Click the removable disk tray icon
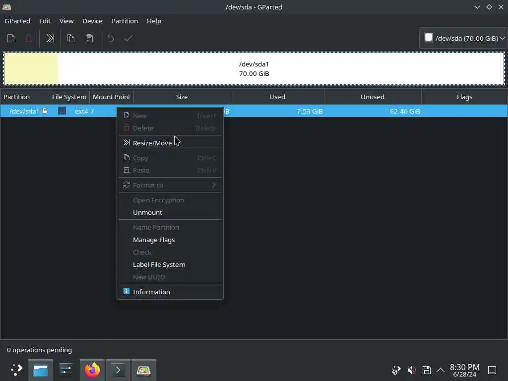508x381 pixels. tap(426, 370)
